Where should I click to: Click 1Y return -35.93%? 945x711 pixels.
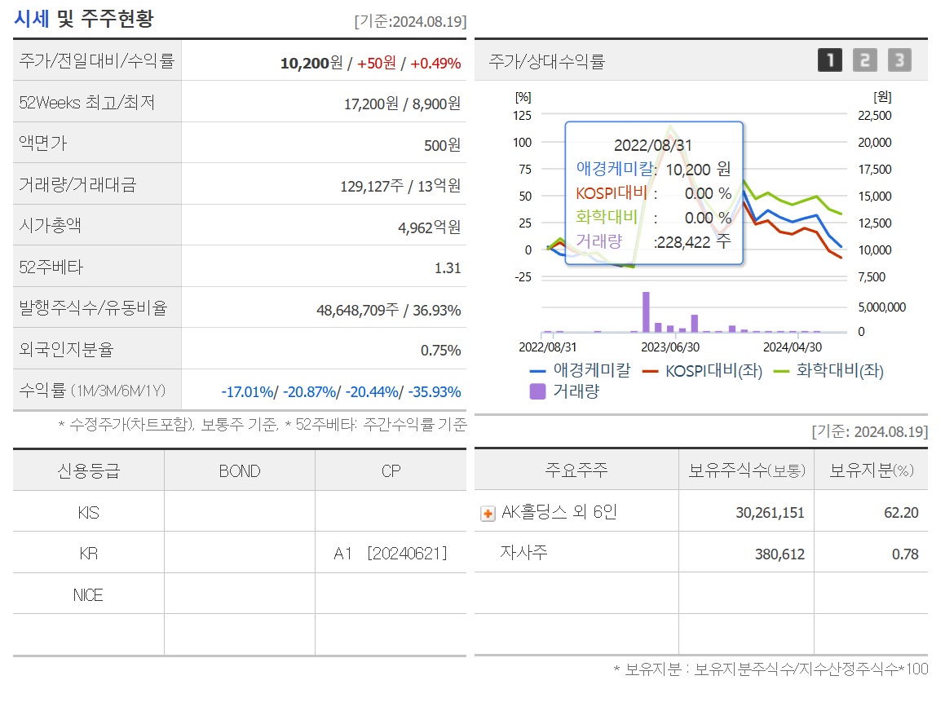click(435, 391)
